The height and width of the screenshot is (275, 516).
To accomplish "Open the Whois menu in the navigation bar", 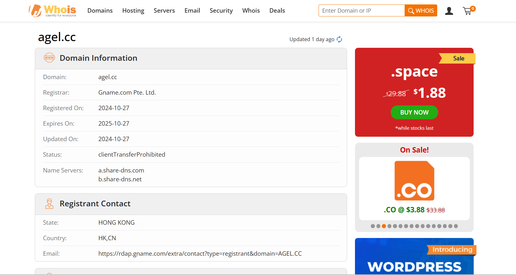I will [x=251, y=10].
